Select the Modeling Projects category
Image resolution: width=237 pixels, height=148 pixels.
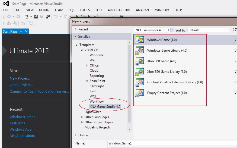pos(98,127)
